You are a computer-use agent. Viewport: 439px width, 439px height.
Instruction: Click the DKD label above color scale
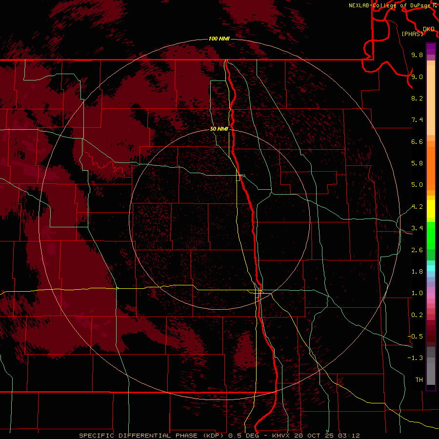click(x=429, y=29)
